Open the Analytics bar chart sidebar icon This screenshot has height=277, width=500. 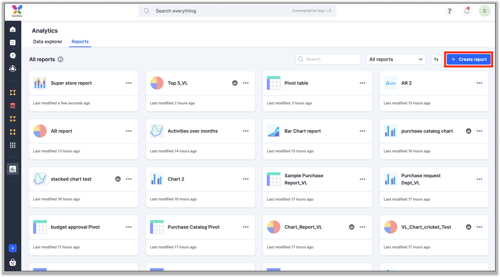pos(13,169)
